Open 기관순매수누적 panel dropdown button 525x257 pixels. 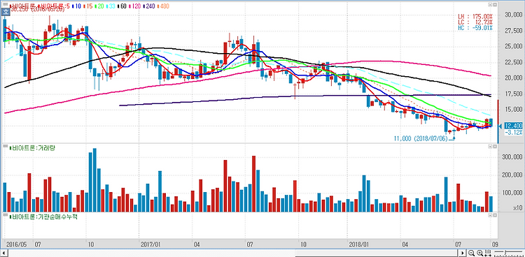coord(489,216)
